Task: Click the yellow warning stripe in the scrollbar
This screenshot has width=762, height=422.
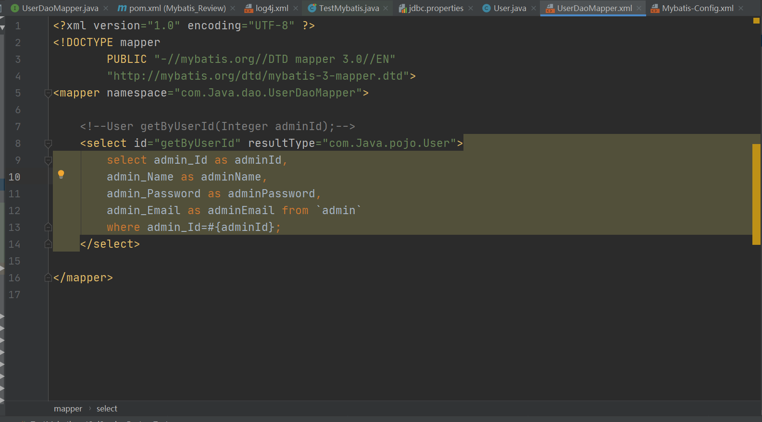Action: pos(756,194)
